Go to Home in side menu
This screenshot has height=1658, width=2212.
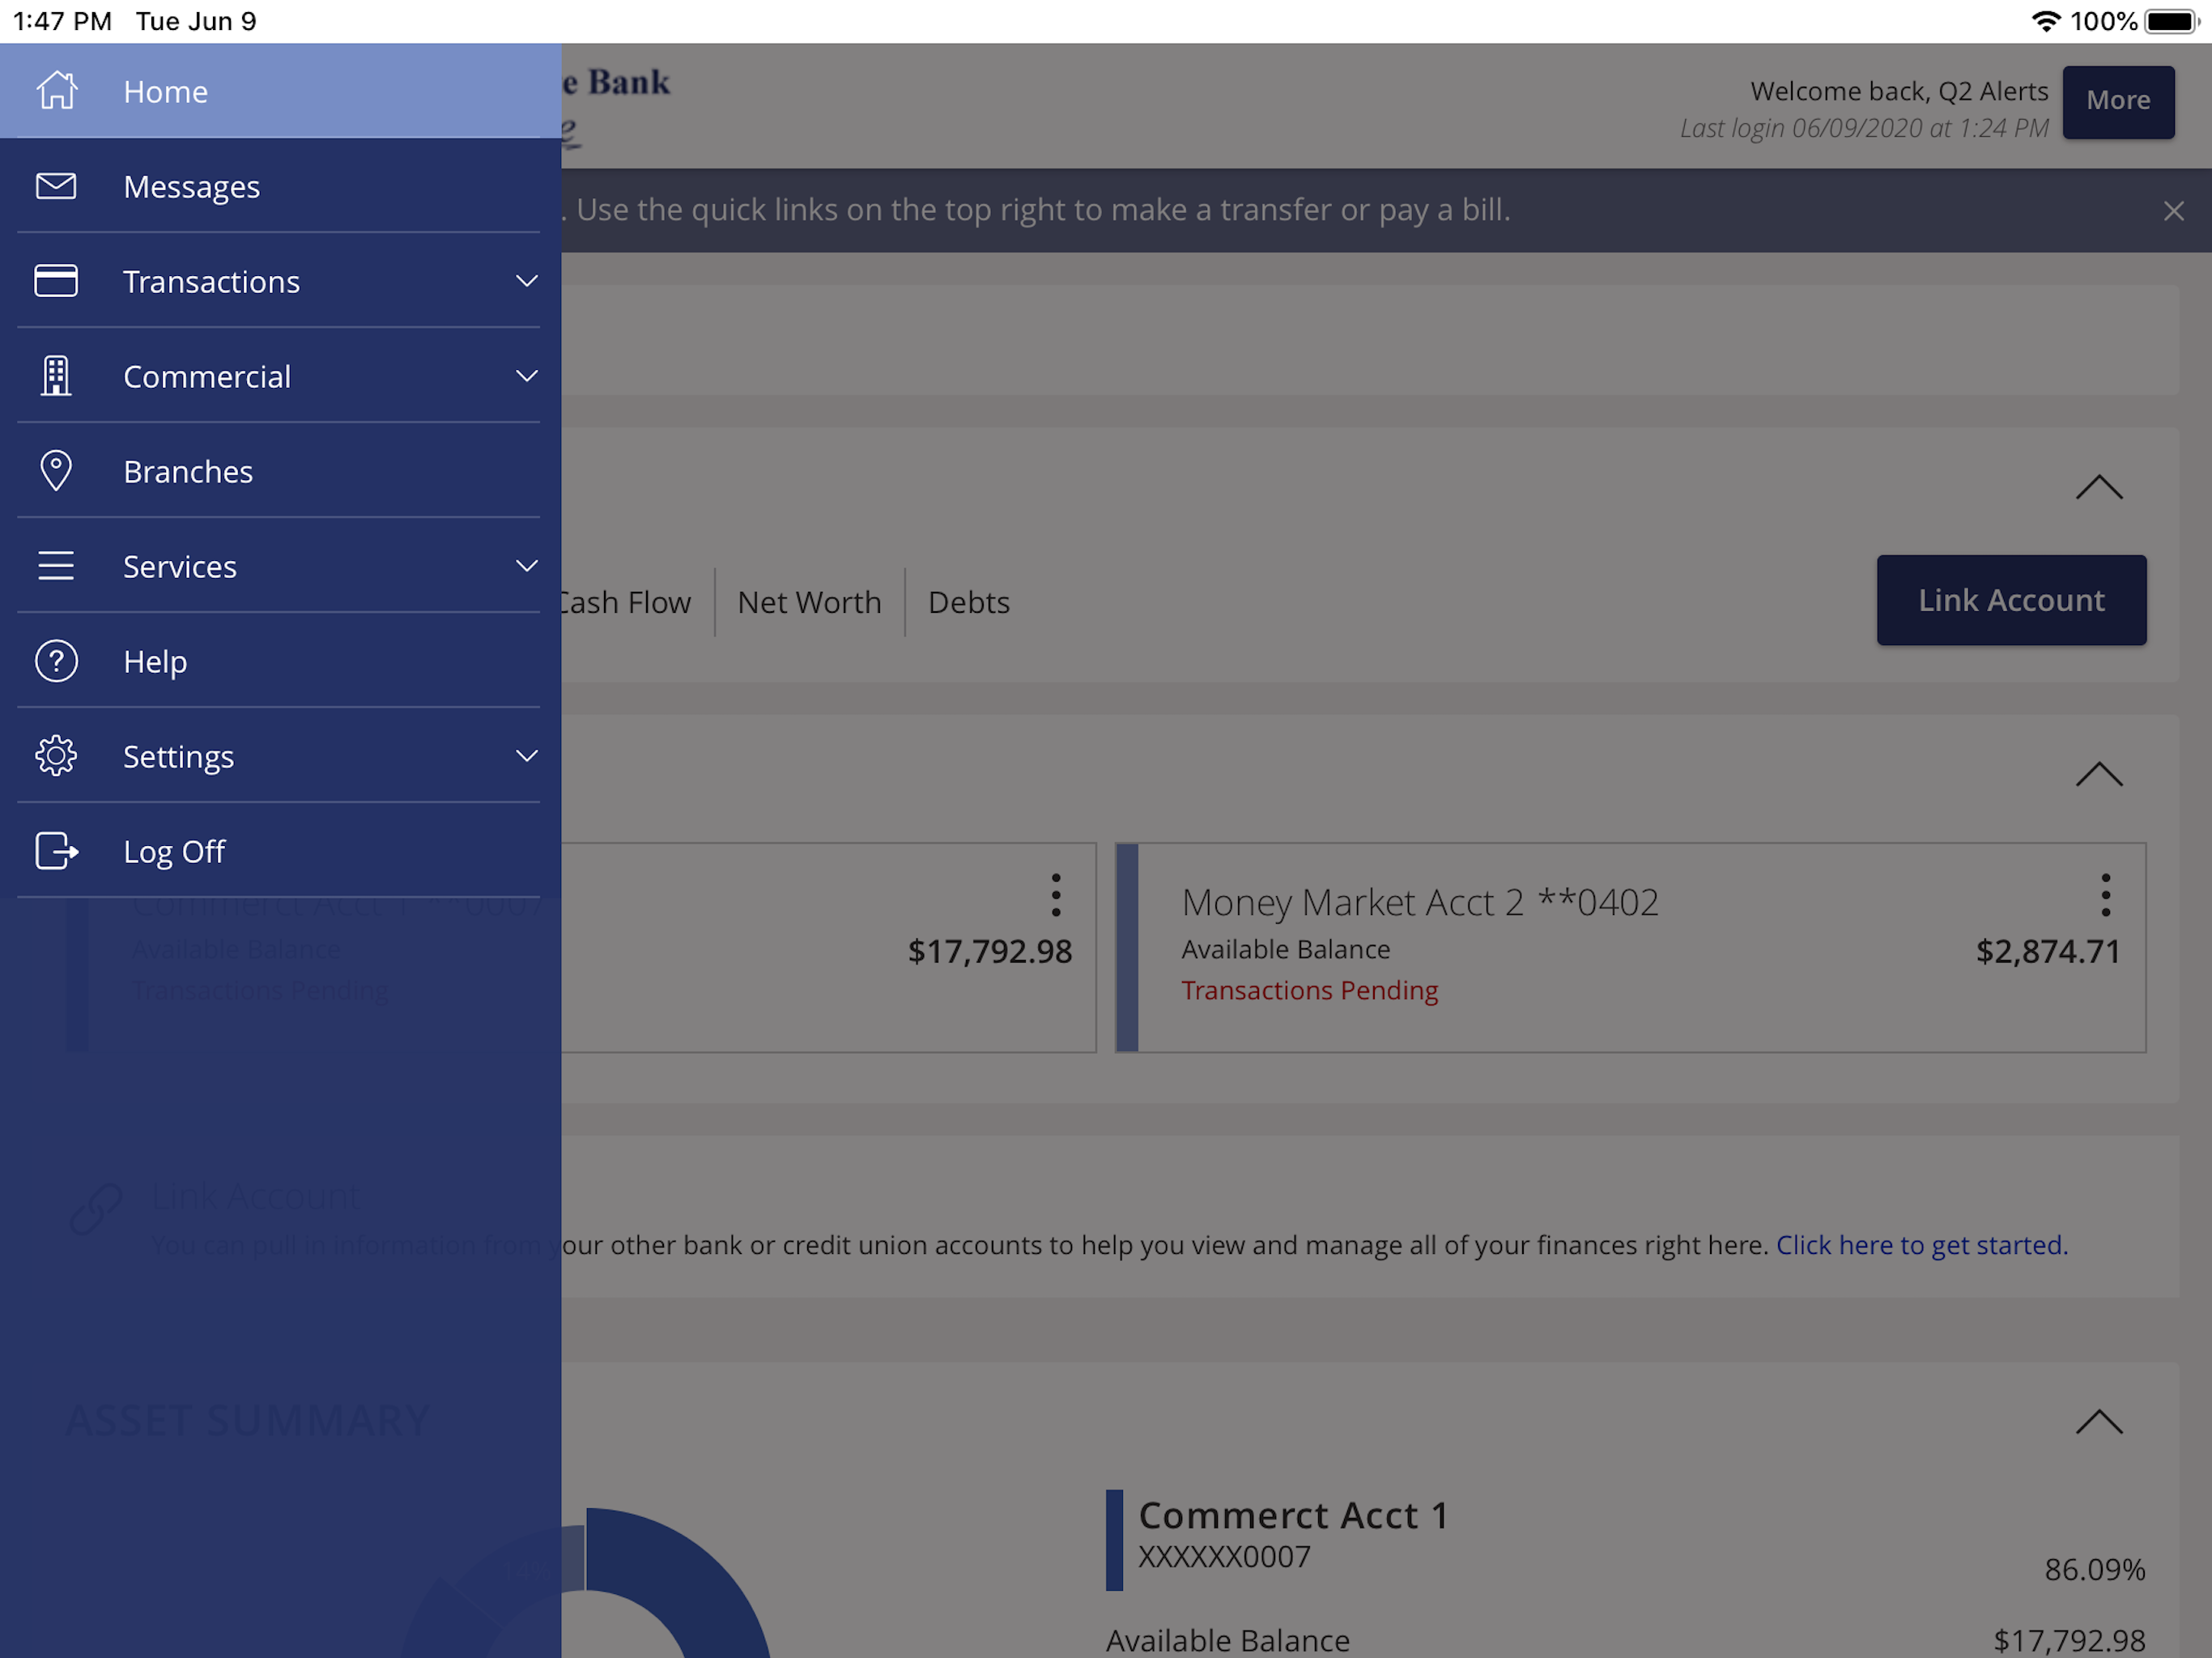pyautogui.click(x=280, y=91)
